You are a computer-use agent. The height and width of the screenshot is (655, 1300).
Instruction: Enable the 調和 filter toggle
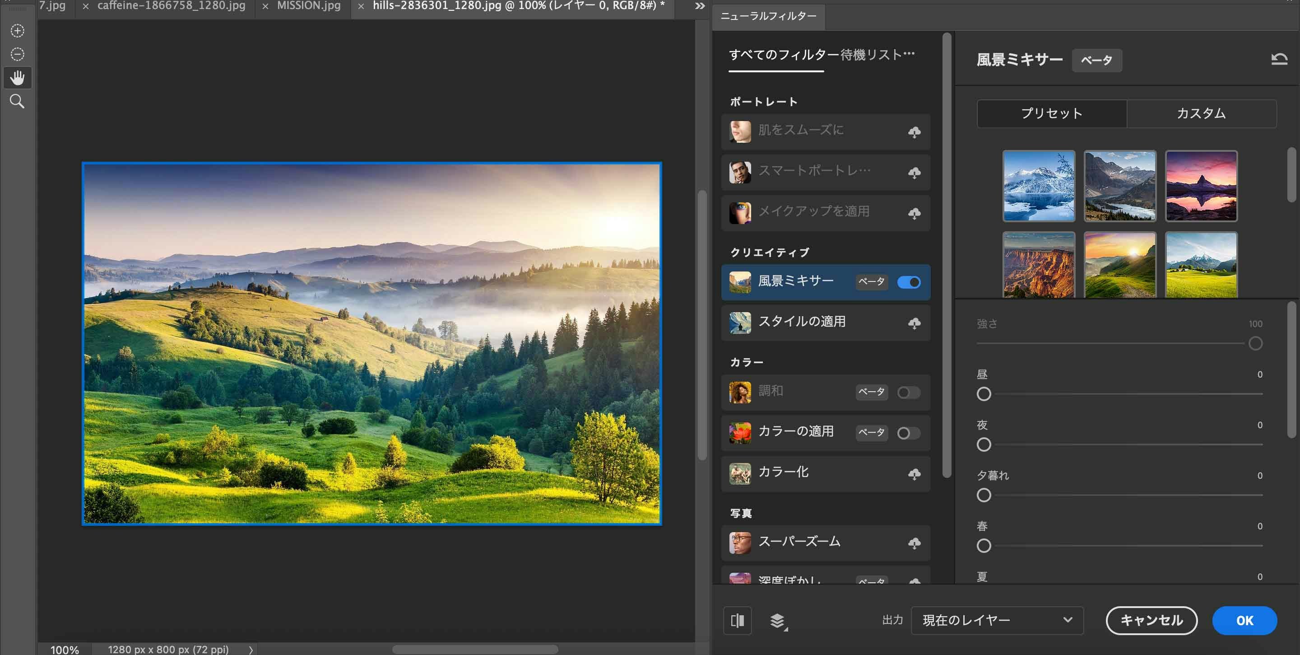point(908,393)
